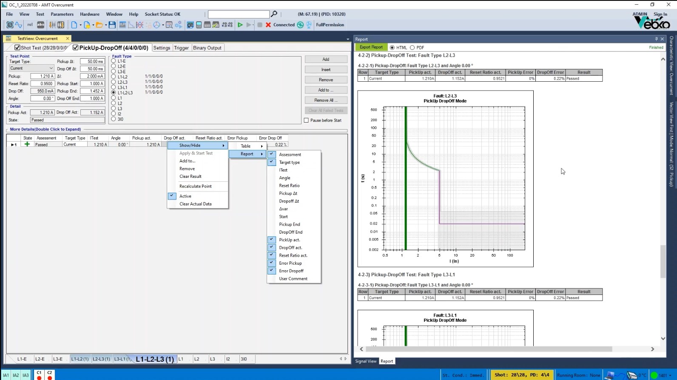677x380 pixels.
Task: Click dropdown arrow beside Open folder icon
Action: [x=105, y=25]
